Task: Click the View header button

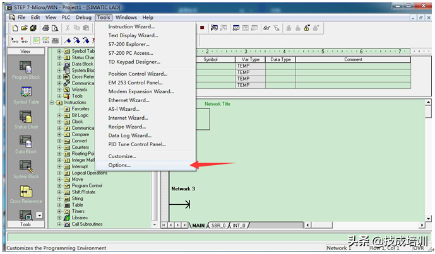Action: [25, 51]
